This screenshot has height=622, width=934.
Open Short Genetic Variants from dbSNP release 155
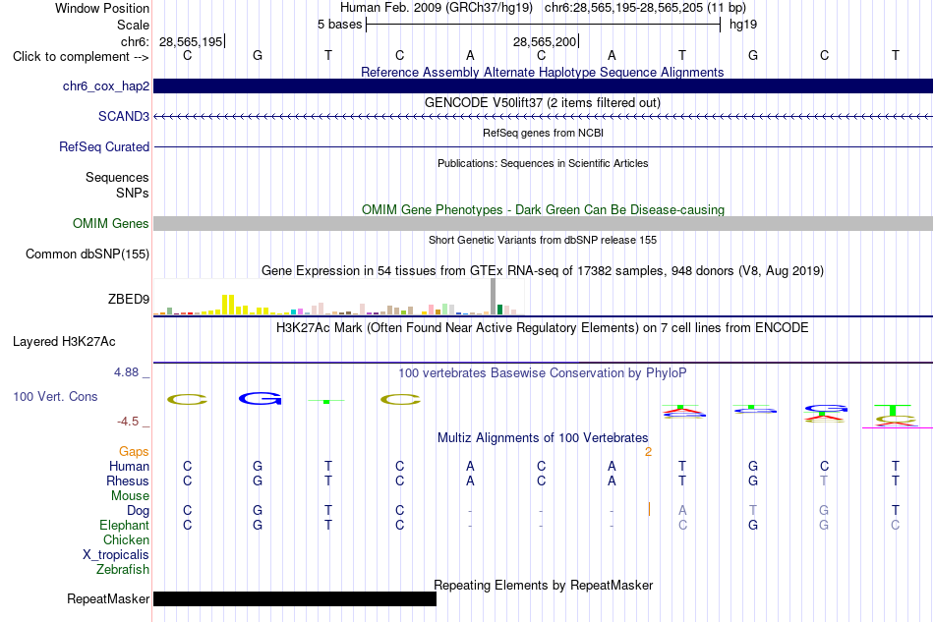click(543, 240)
